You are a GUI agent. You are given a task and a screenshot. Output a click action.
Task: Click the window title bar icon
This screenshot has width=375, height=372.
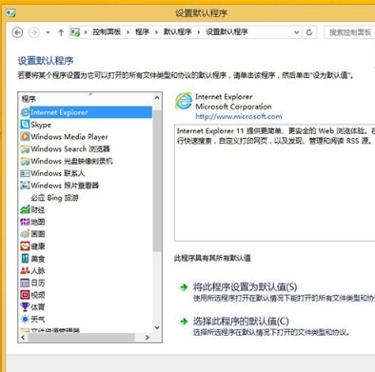[10, 13]
